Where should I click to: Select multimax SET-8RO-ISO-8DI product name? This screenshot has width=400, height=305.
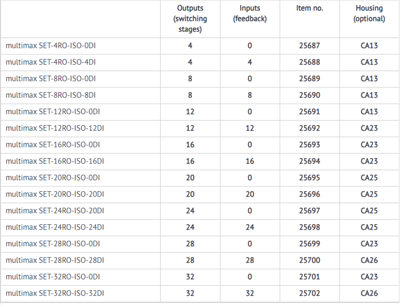[51, 95]
